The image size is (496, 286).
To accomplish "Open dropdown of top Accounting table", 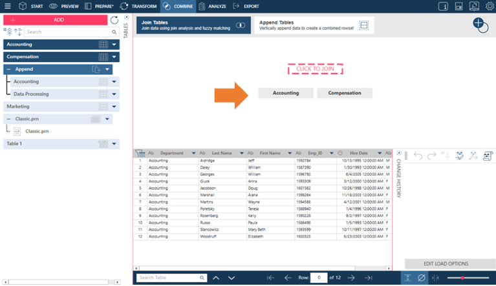I will tap(114, 45).
